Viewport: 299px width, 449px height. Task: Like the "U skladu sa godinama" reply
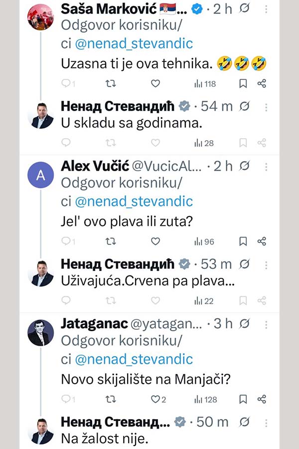(x=155, y=143)
